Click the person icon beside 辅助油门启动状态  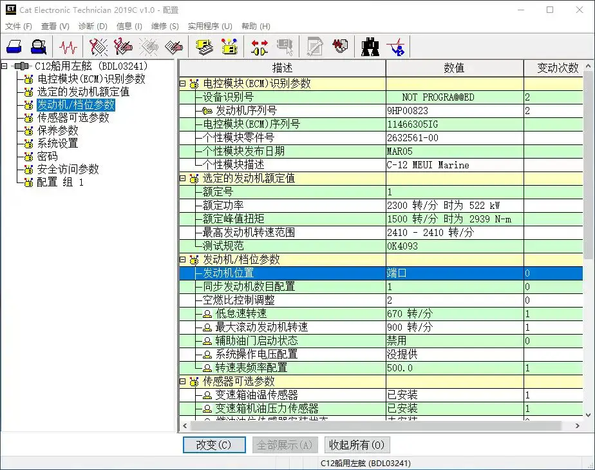pos(207,341)
